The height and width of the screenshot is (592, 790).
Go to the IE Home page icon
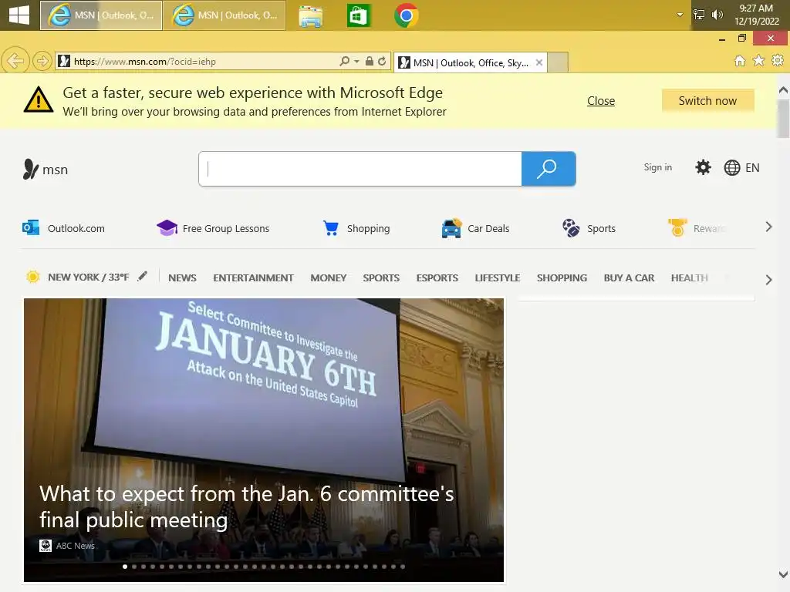pyautogui.click(x=740, y=61)
